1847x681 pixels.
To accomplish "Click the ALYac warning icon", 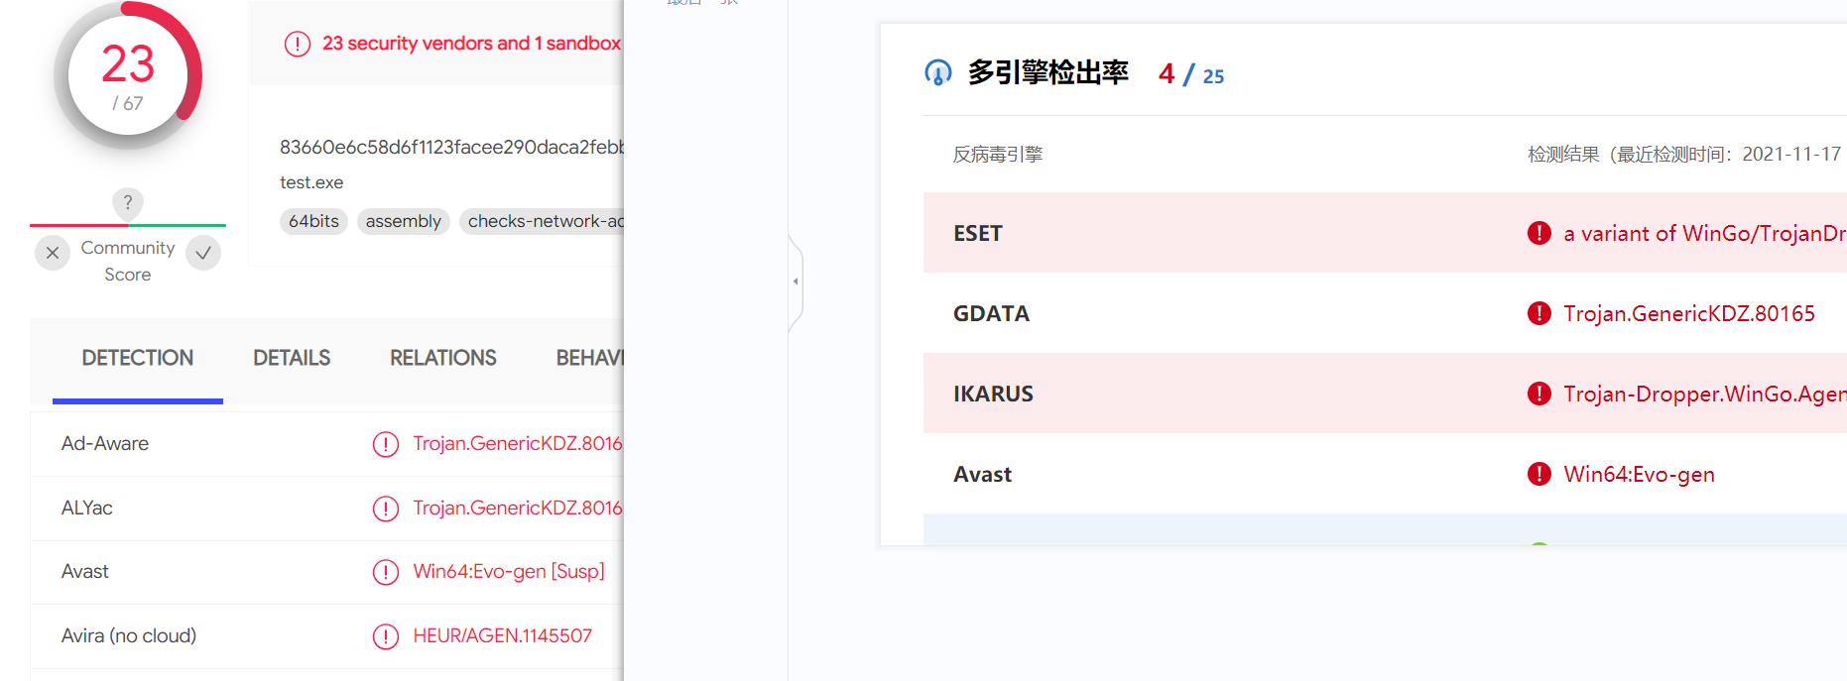I will tap(386, 509).
